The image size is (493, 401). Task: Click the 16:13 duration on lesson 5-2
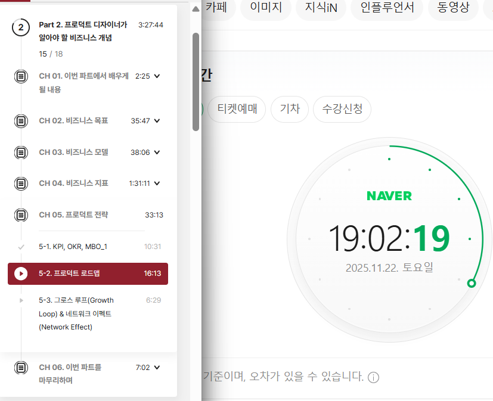(x=153, y=273)
